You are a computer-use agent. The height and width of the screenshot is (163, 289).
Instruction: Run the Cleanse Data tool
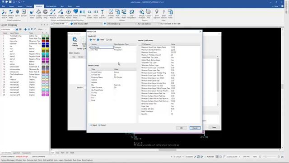click(32, 14)
